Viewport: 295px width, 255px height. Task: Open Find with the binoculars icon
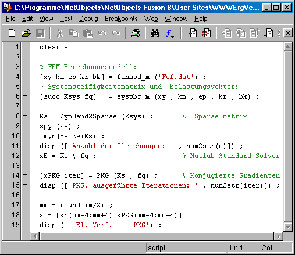point(155,33)
